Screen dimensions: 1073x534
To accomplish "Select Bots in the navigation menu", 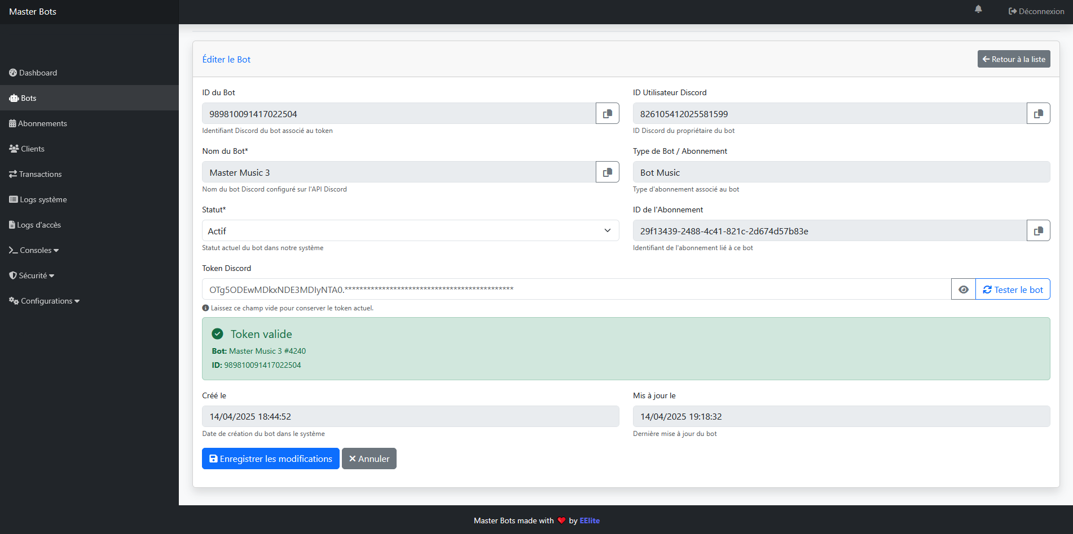I will point(27,98).
